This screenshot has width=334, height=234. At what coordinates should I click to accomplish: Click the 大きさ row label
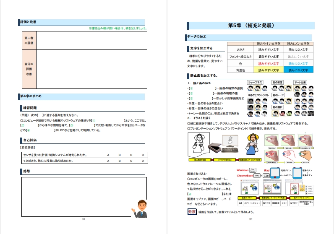pos(240,49)
